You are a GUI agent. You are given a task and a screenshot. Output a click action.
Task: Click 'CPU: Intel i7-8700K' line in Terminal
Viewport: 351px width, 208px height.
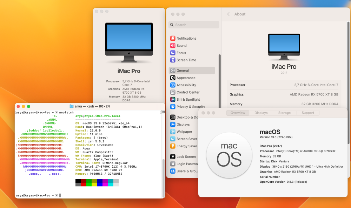106,167
